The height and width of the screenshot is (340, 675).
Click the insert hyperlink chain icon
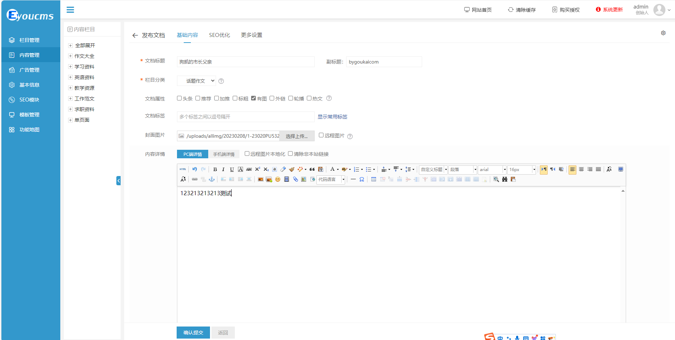[195, 179]
